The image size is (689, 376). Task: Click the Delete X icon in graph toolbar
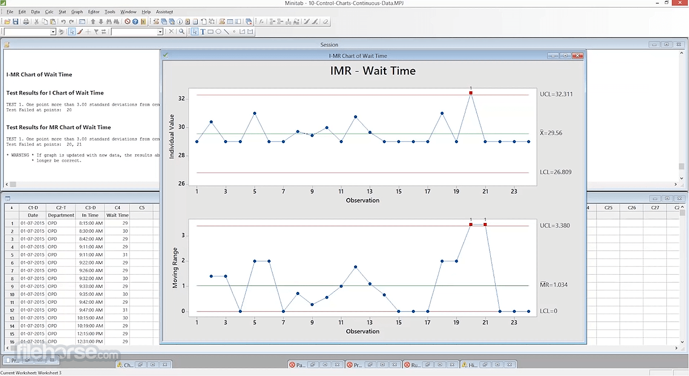[171, 32]
